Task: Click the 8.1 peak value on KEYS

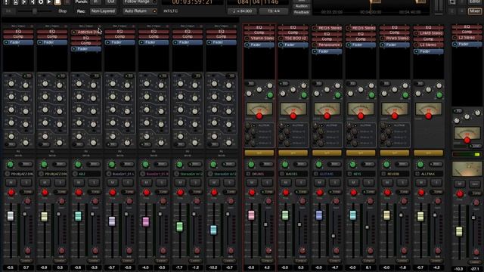Action: tap(369, 267)
